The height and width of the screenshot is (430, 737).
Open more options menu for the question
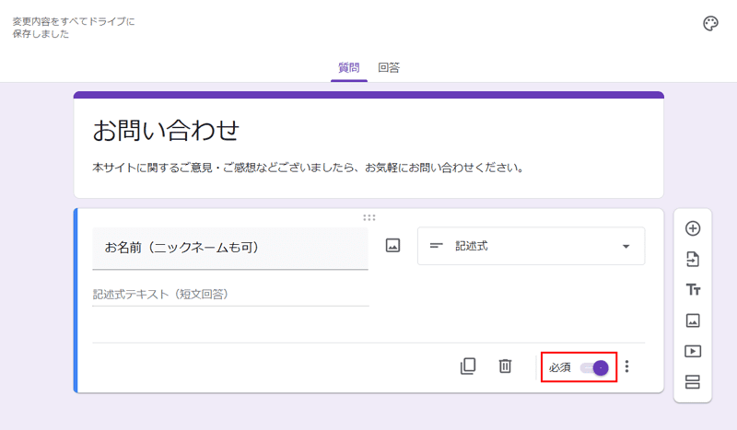[x=626, y=366]
